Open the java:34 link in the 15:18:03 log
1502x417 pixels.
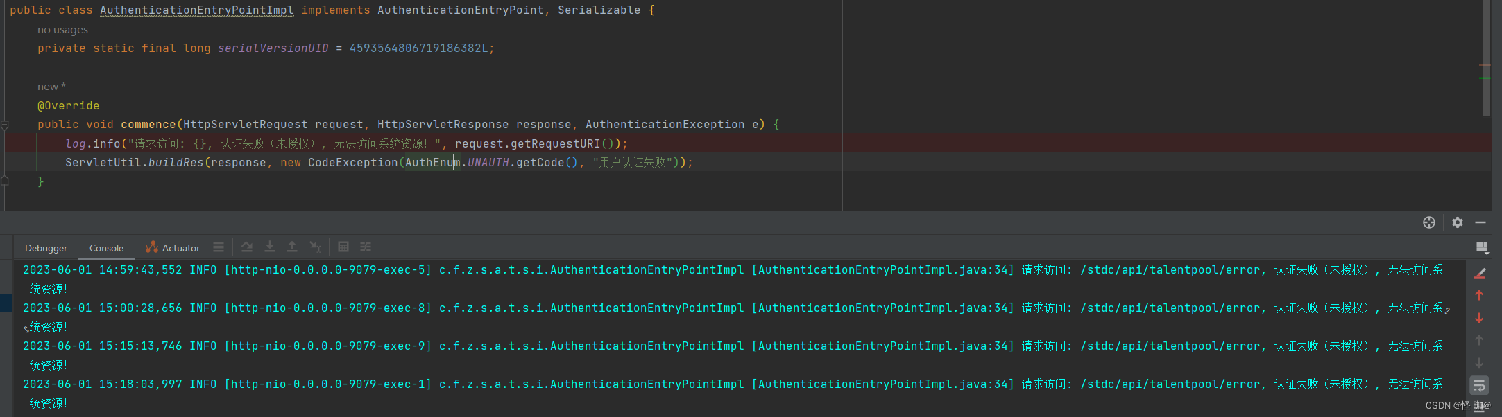coord(882,384)
